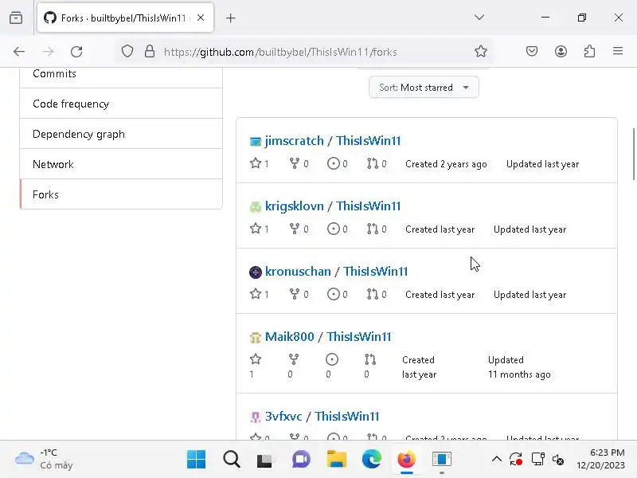Open Maik800's ThisIsWin11 fork repository
637x478 pixels.
click(359, 337)
